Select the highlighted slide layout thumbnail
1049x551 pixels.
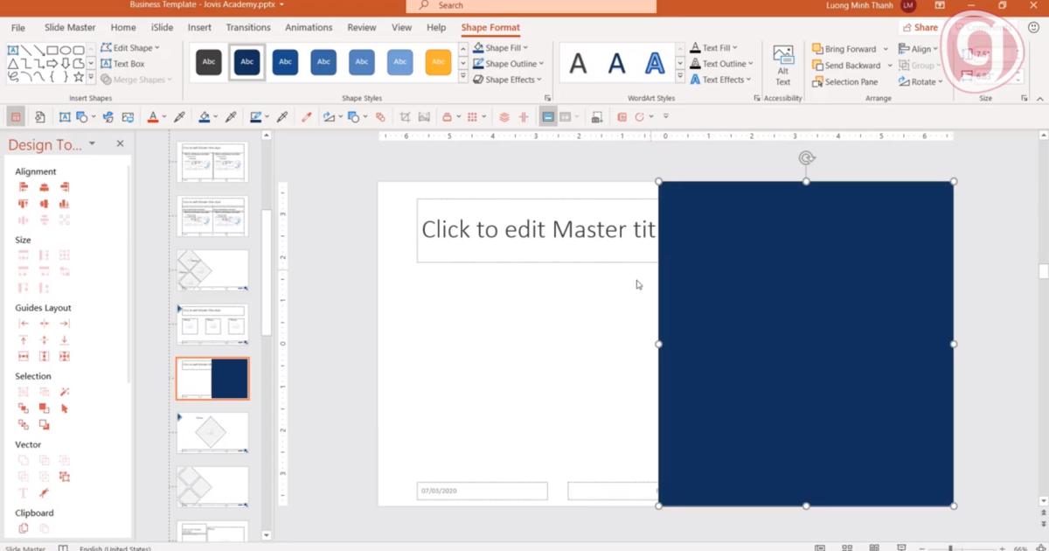[x=212, y=378]
